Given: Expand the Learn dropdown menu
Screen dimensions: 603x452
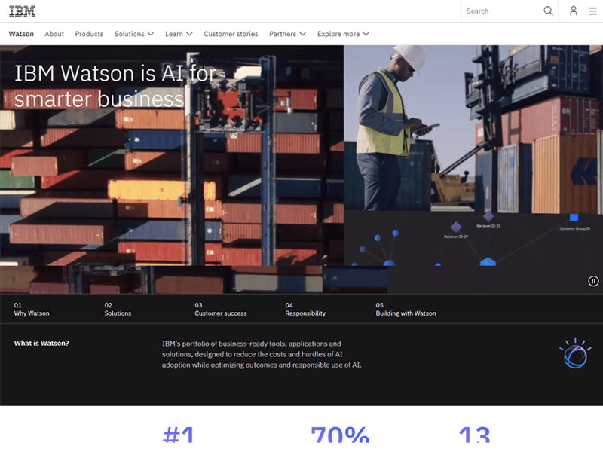Looking at the screenshot, I should 179,34.
